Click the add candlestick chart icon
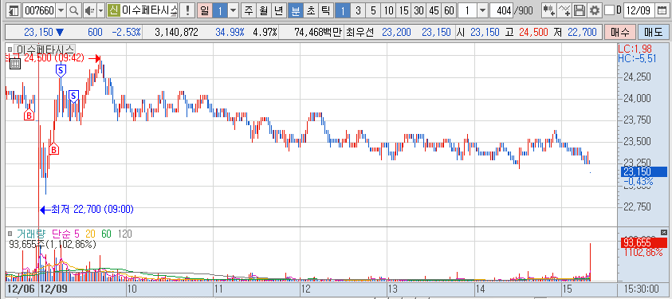The height and width of the screenshot is (299, 672). (548, 10)
